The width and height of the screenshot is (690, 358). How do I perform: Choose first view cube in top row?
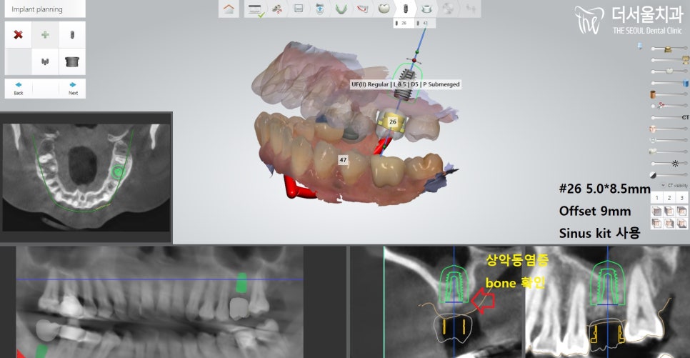click(x=656, y=212)
